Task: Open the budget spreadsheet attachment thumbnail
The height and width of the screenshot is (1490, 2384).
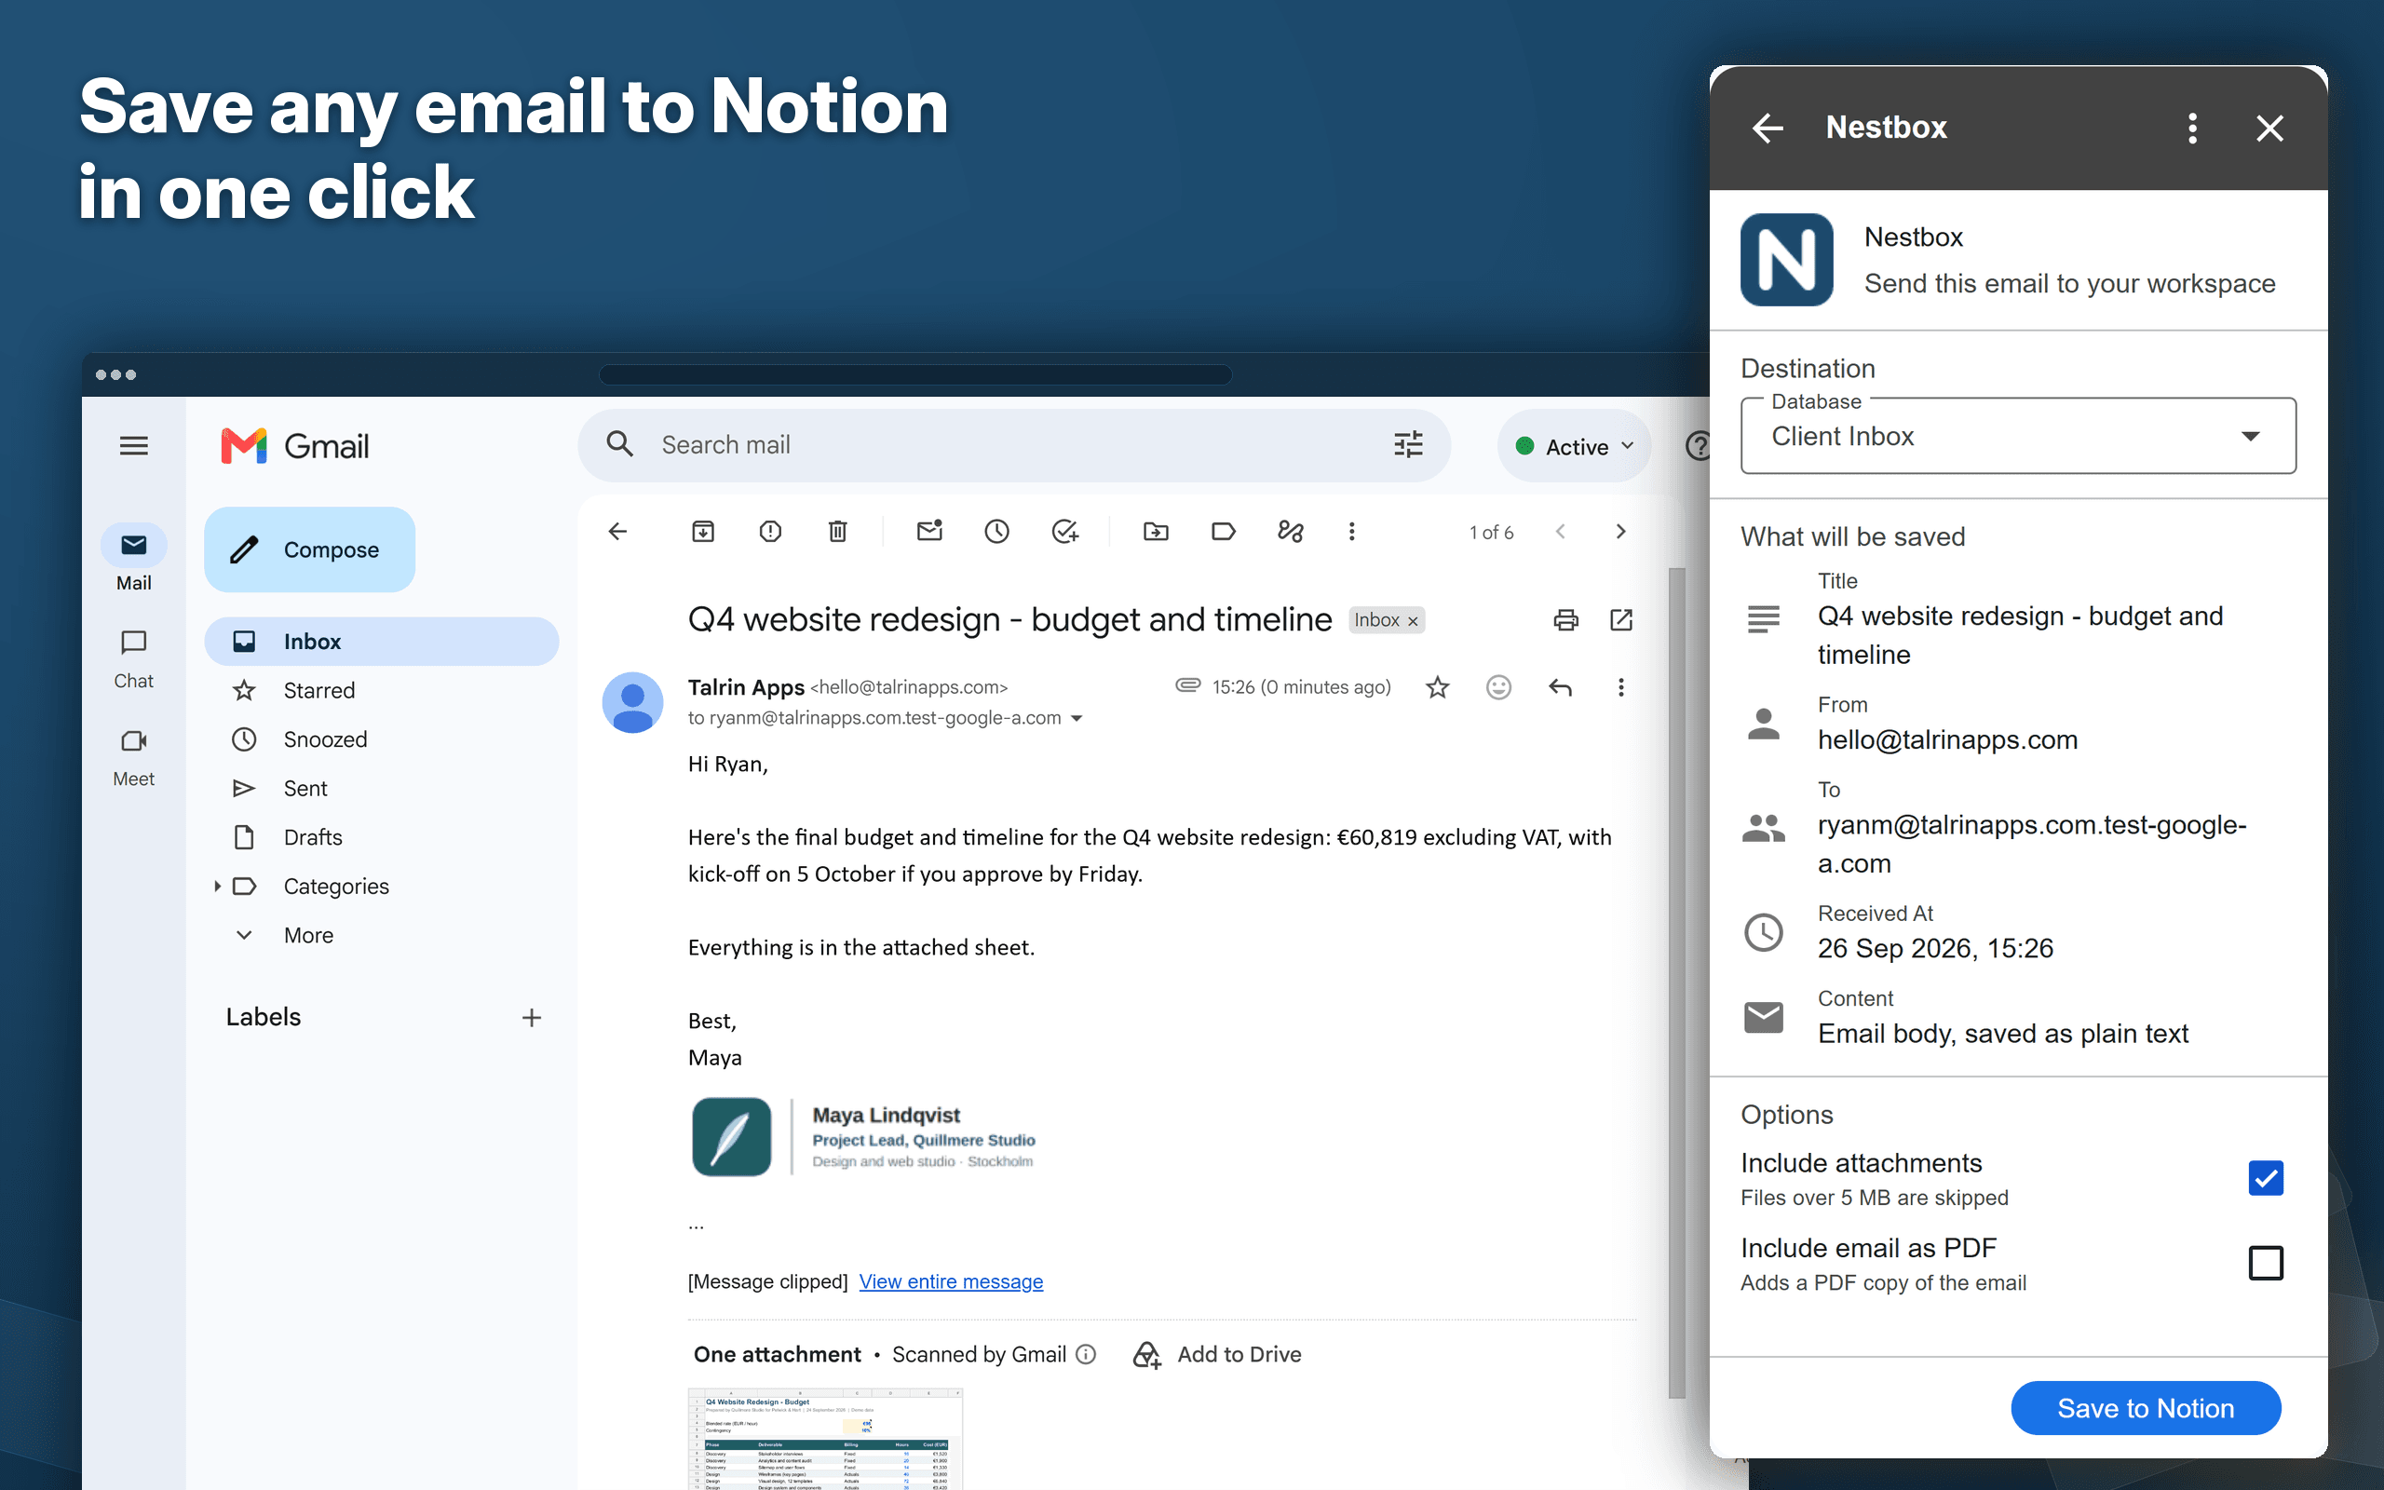Action: click(x=825, y=1439)
